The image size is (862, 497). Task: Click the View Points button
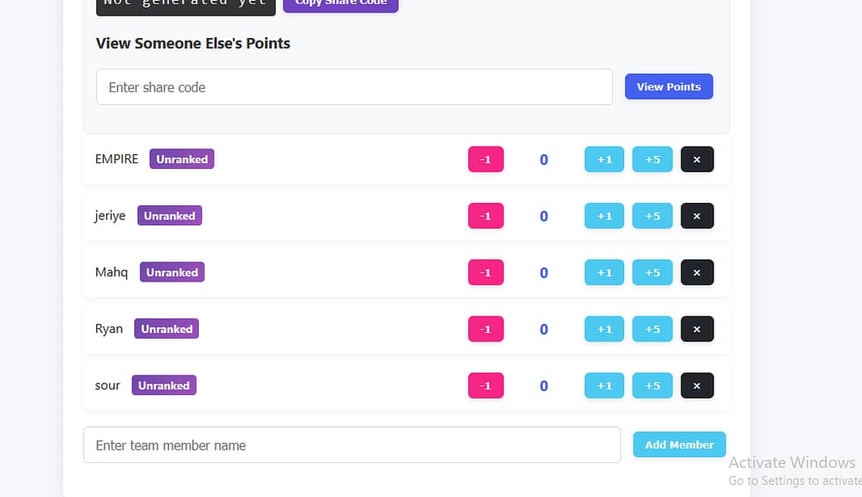coord(669,87)
